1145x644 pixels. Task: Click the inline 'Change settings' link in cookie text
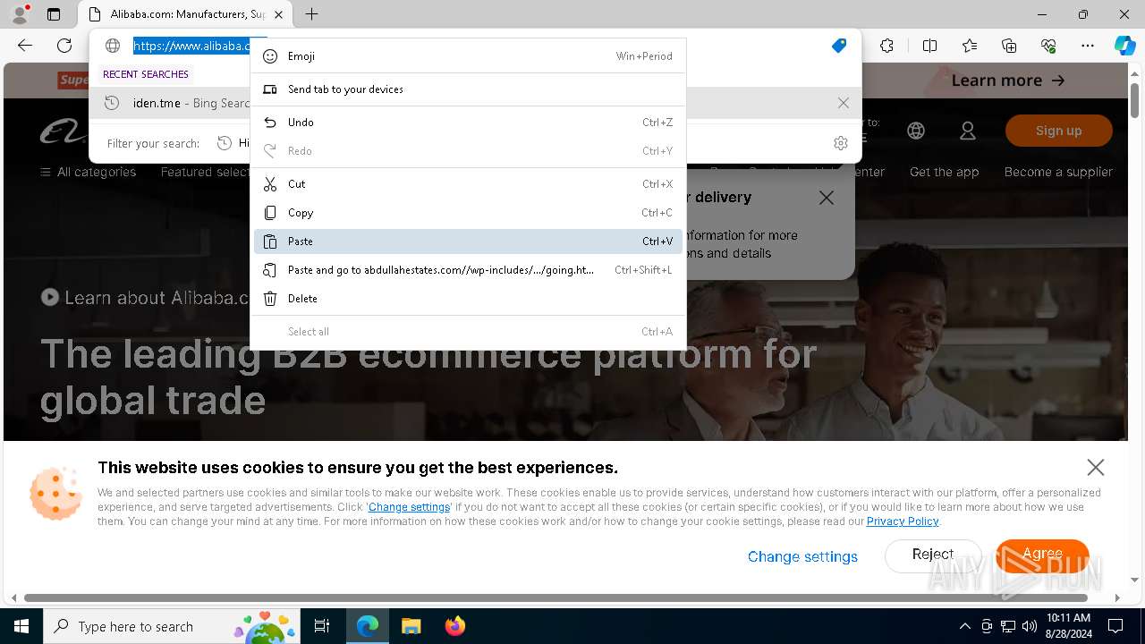(410, 507)
